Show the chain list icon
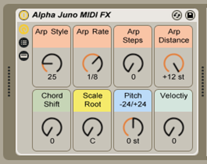207x164 pixels. pos(23,43)
